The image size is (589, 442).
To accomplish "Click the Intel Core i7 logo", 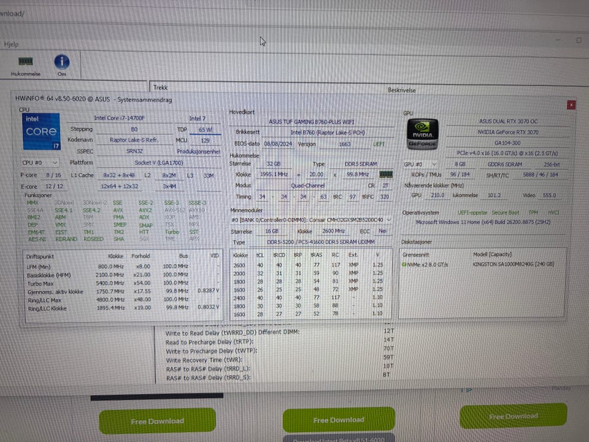I will 41,131.
